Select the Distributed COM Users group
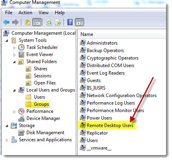172x161 pixels. (110, 66)
